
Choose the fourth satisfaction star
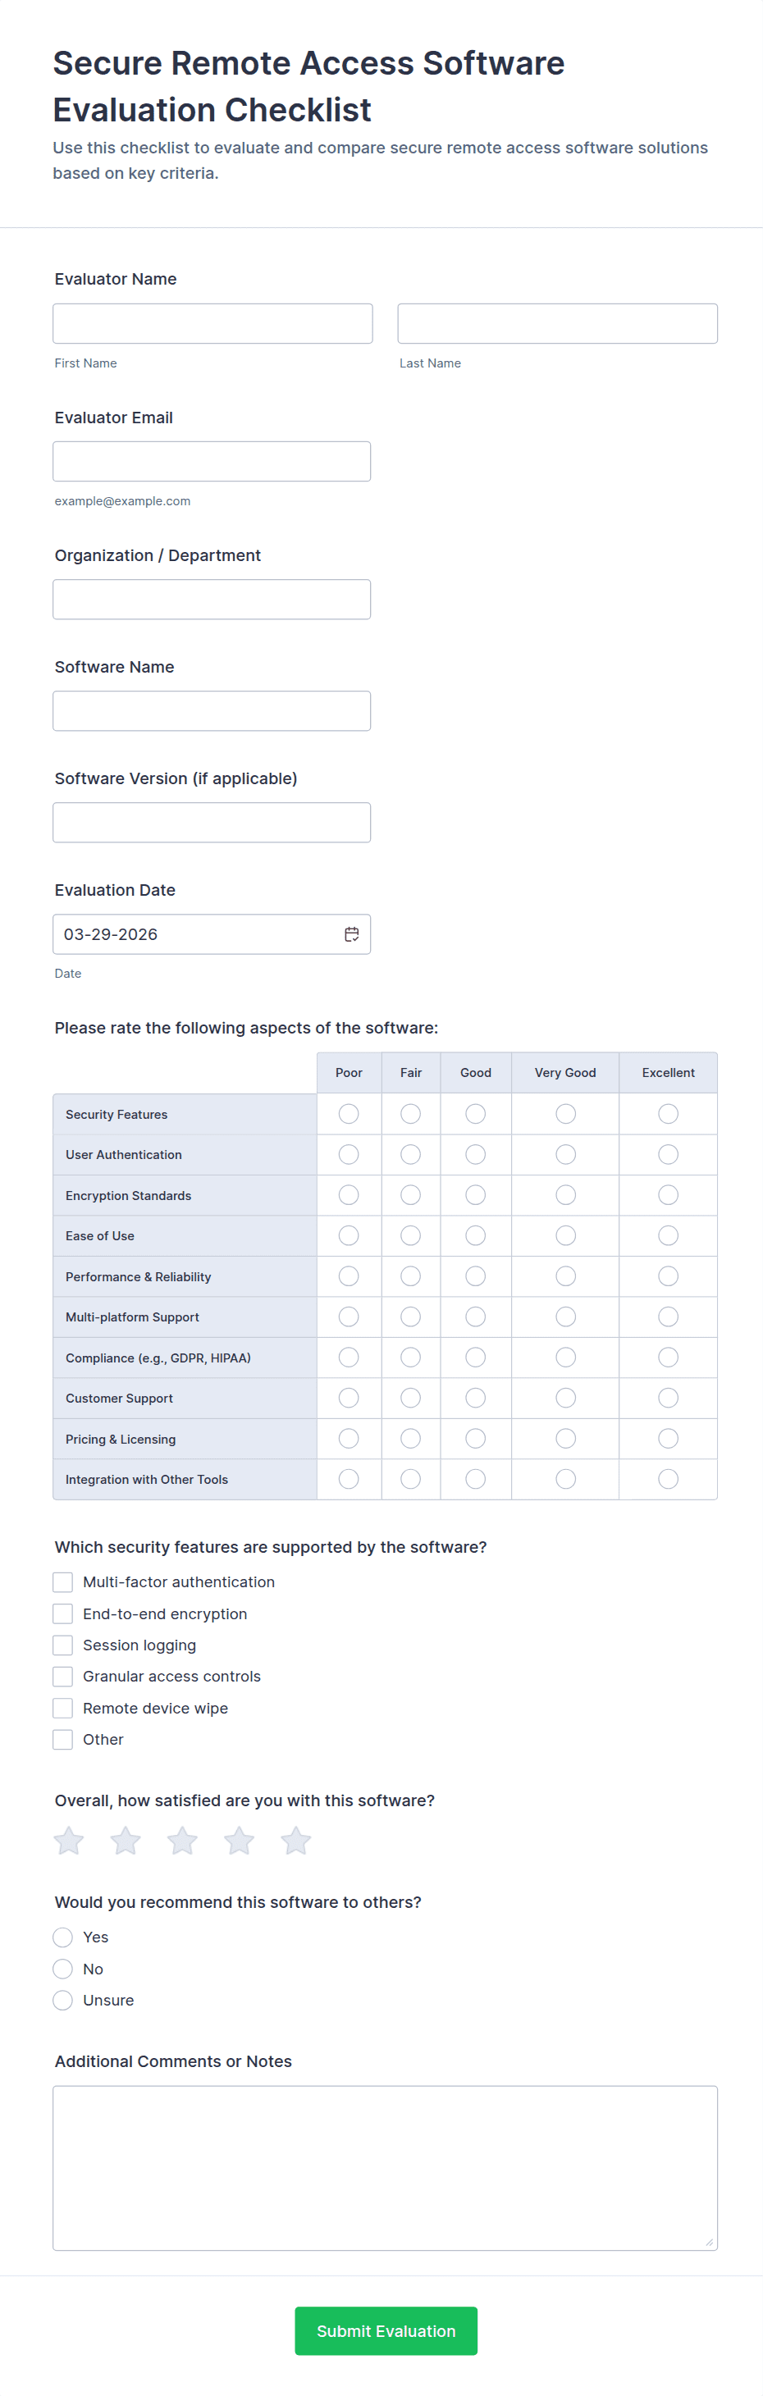pyautogui.click(x=239, y=1840)
